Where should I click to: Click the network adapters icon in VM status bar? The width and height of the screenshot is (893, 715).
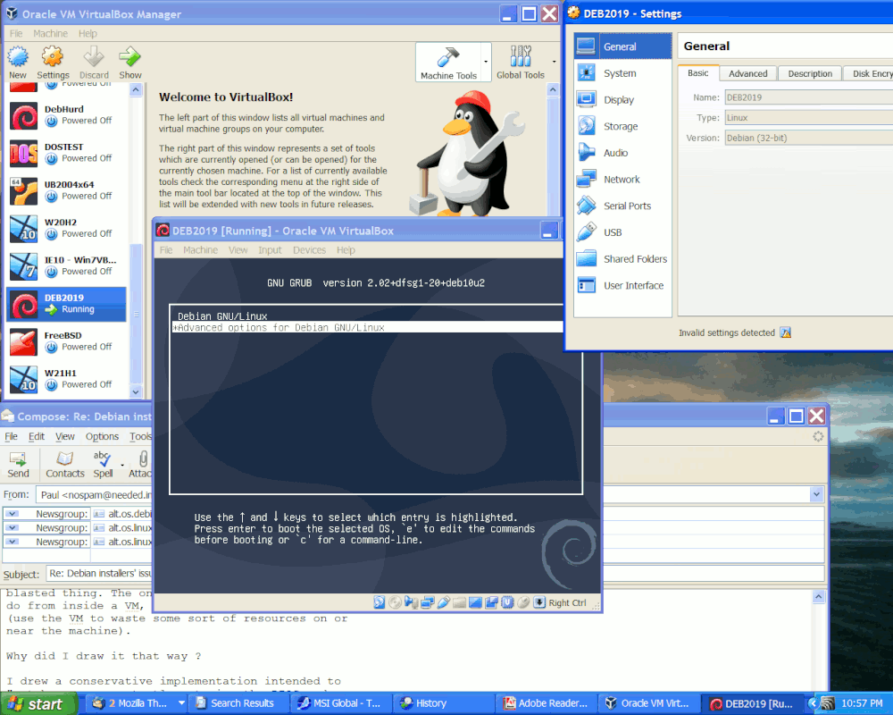(x=427, y=602)
